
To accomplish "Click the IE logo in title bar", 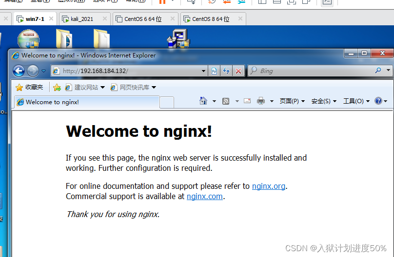I will [16, 55].
